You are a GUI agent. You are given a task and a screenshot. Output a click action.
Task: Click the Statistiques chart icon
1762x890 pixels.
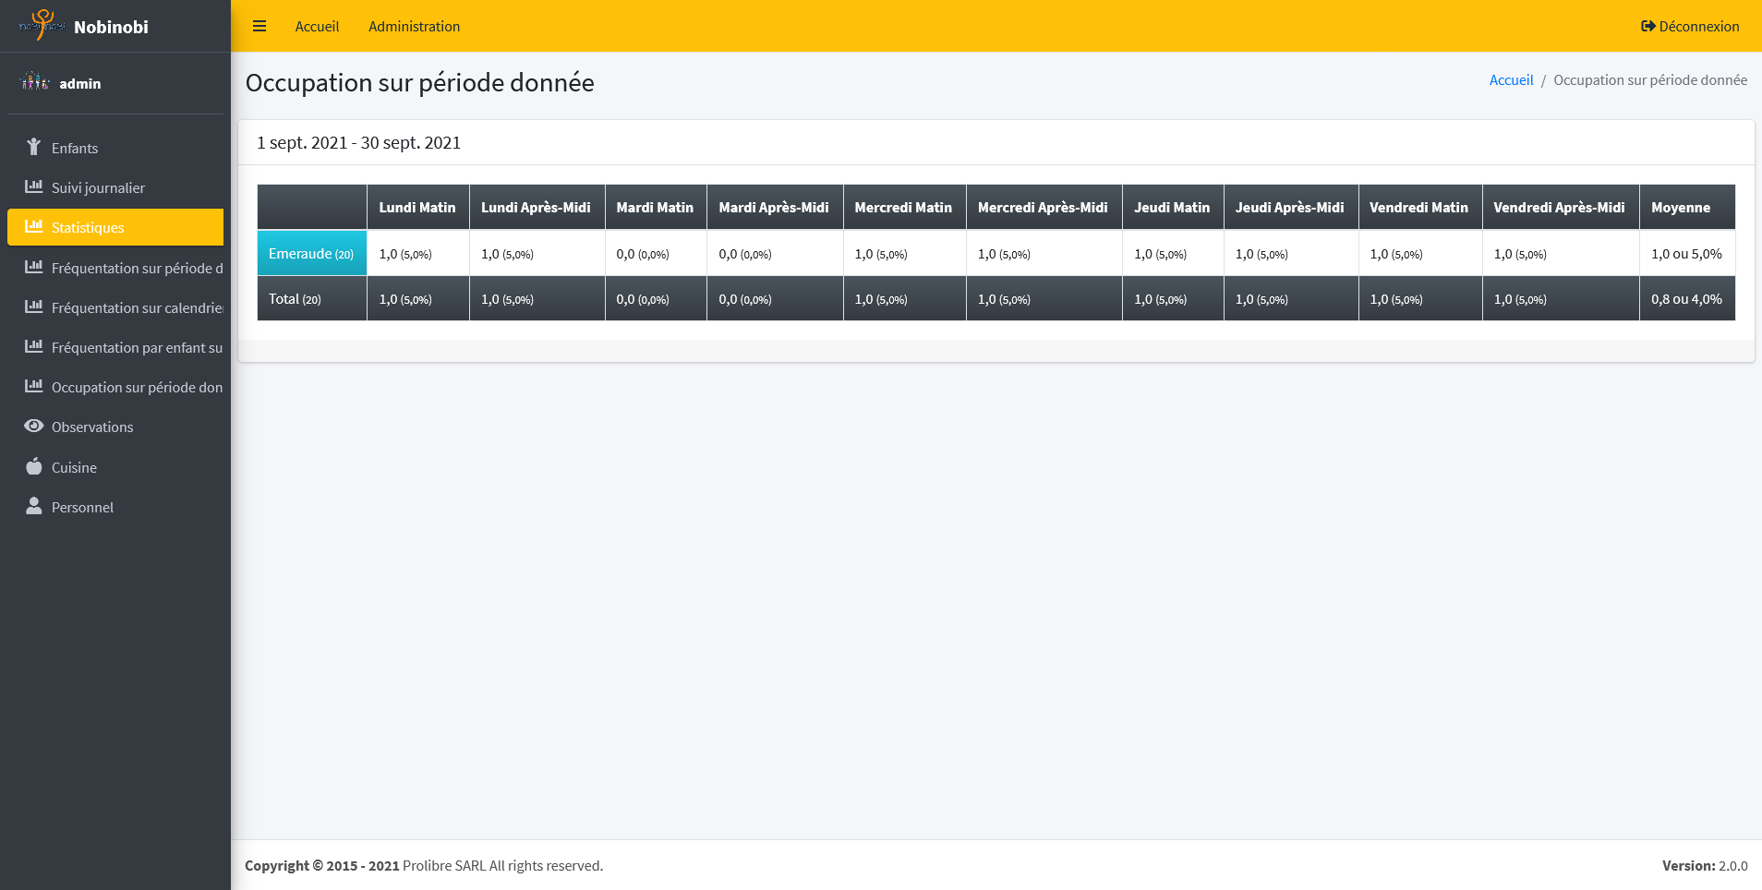tap(34, 226)
